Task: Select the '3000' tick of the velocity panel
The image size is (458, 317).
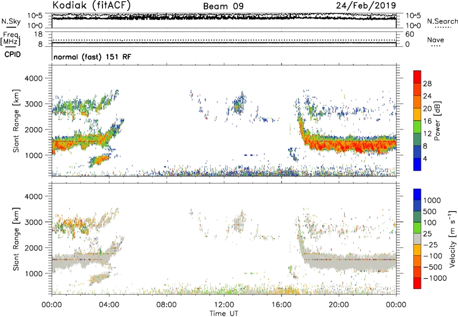Action: pos(33,222)
